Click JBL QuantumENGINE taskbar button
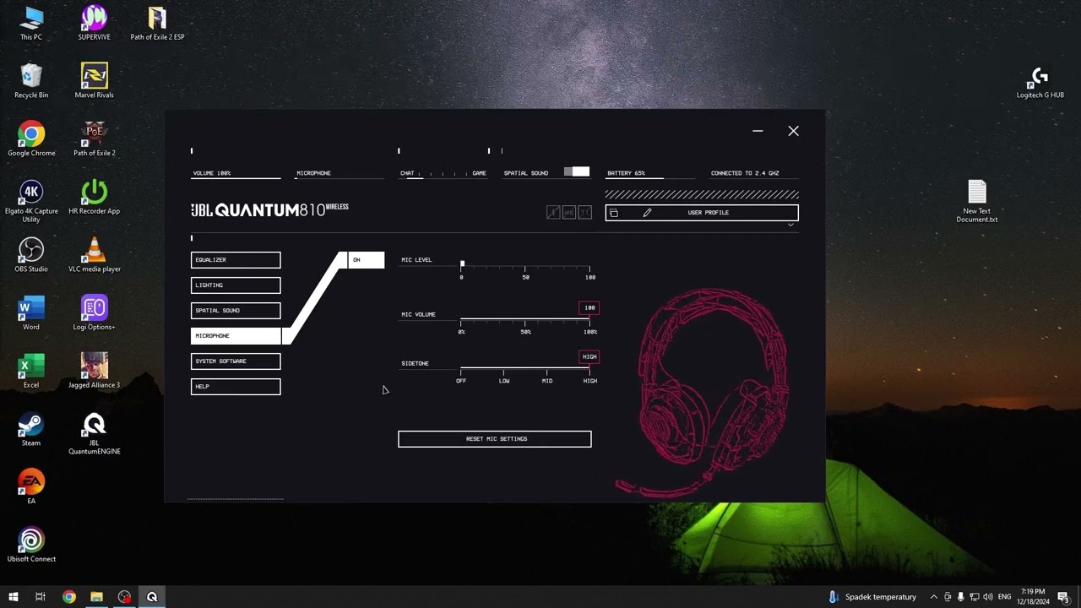The height and width of the screenshot is (608, 1081). click(152, 597)
